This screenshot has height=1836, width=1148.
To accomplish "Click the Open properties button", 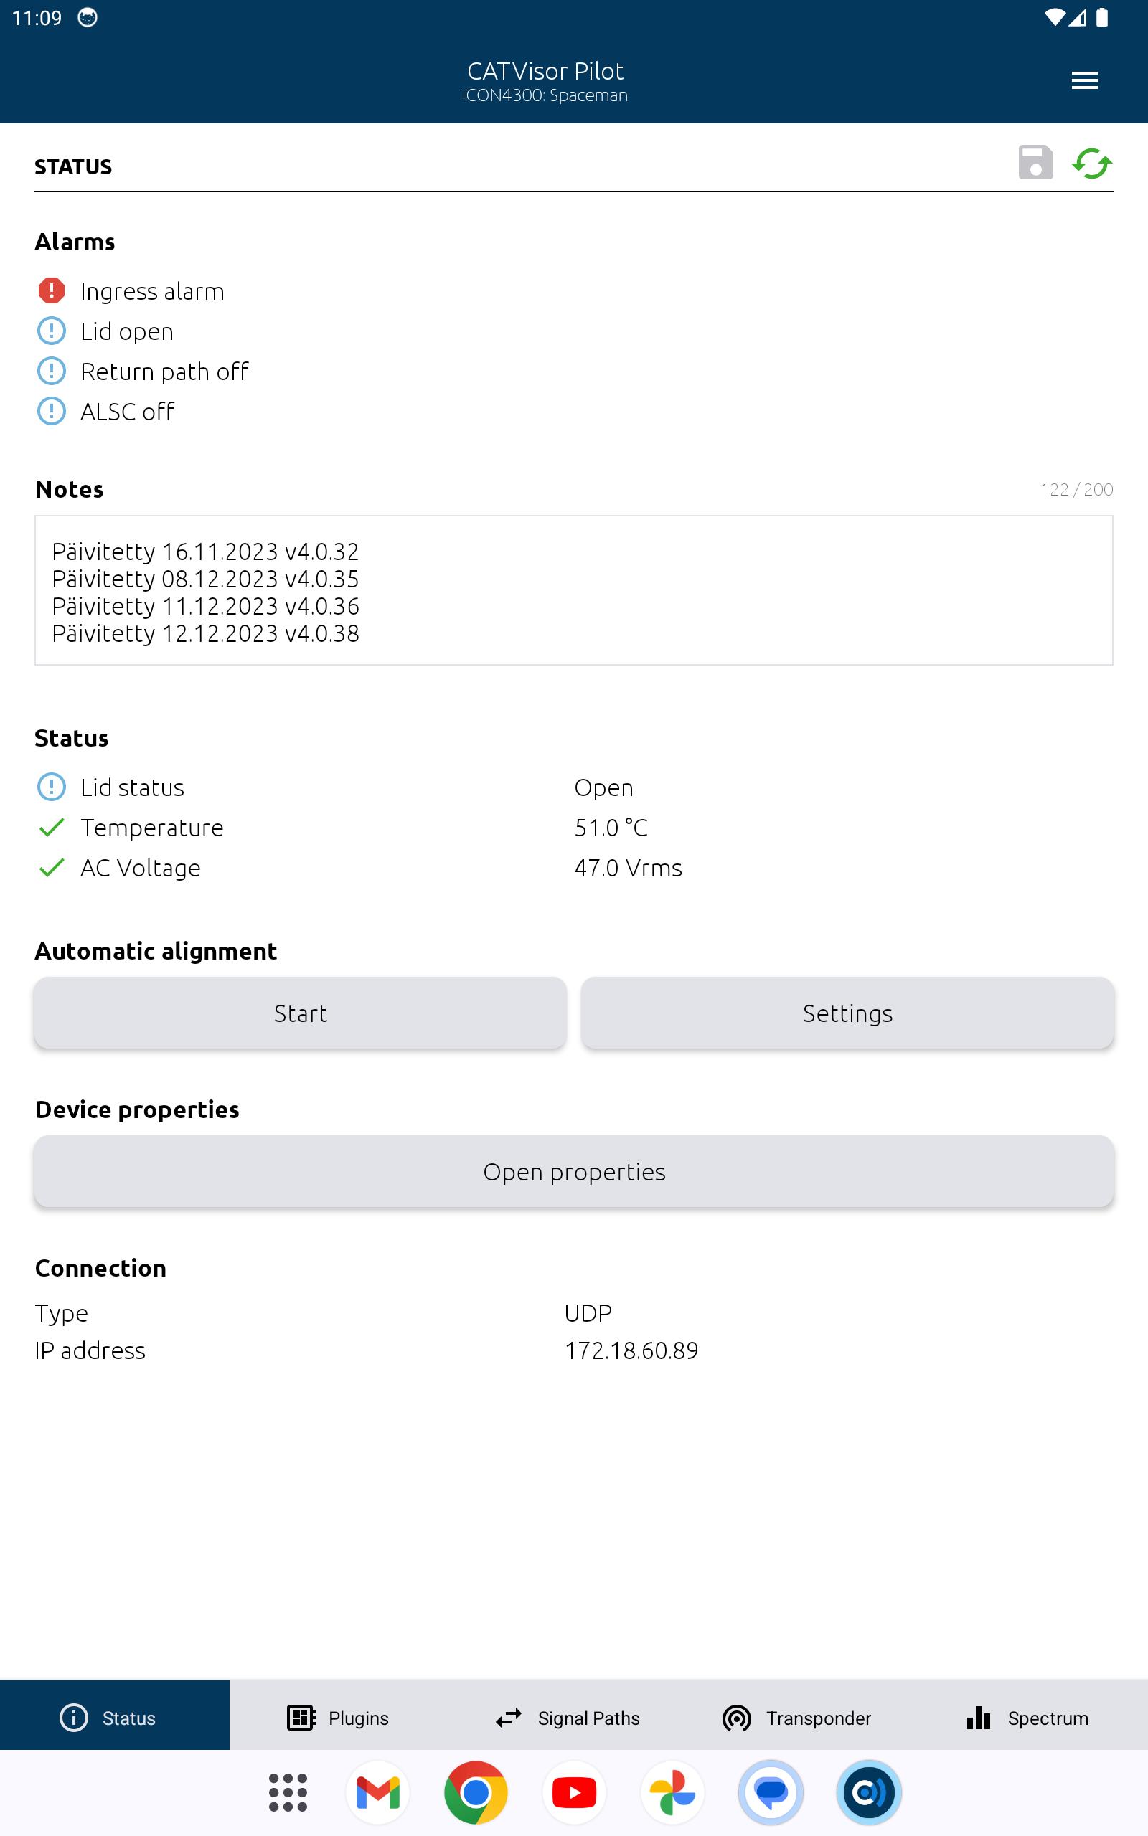I will pyautogui.click(x=574, y=1171).
